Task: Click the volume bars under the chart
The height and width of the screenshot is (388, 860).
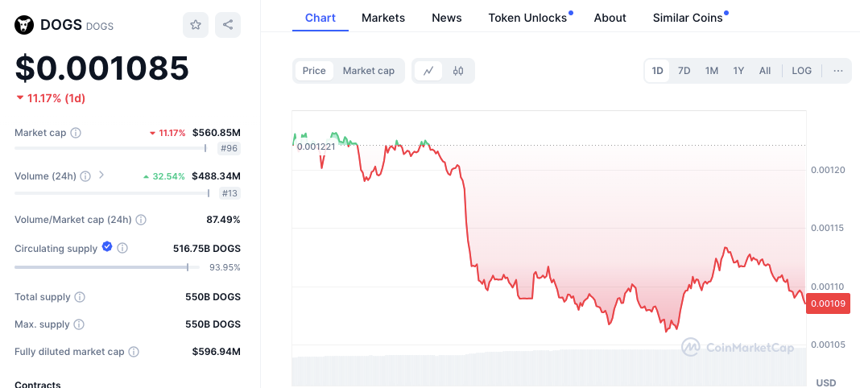Action: tap(549, 368)
